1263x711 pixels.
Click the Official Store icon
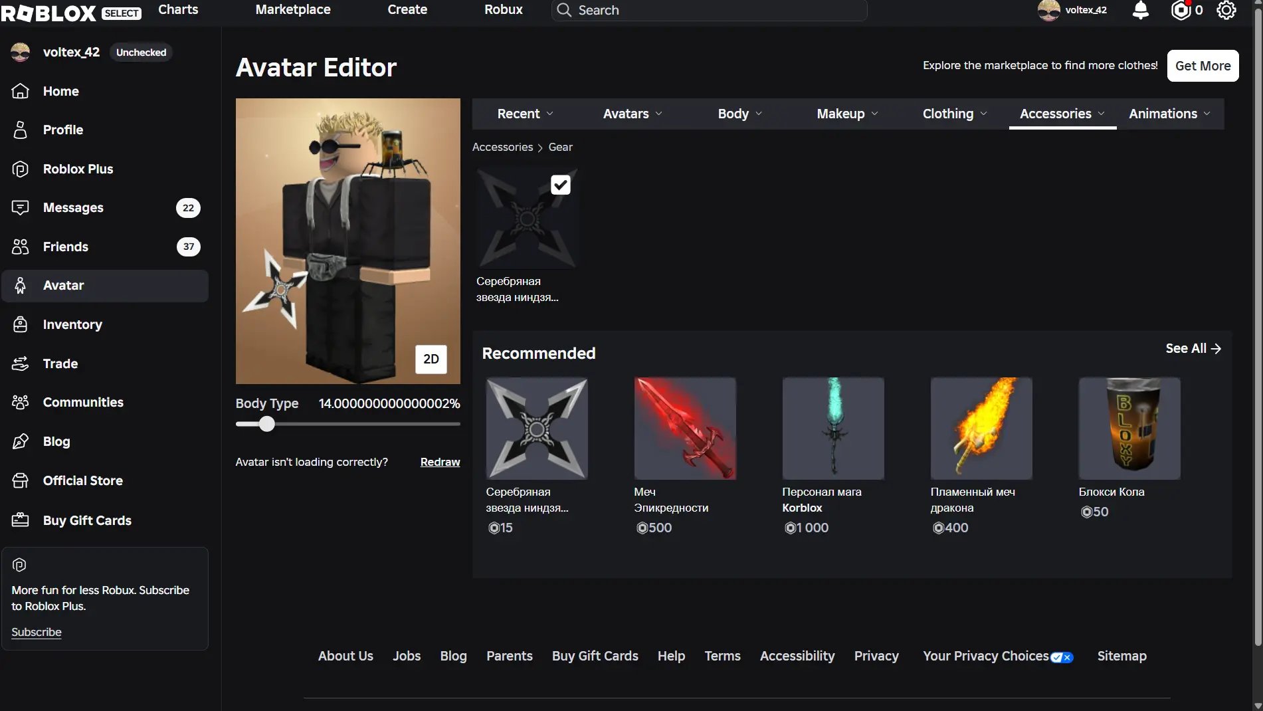pyautogui.click(x=21, y=480)
